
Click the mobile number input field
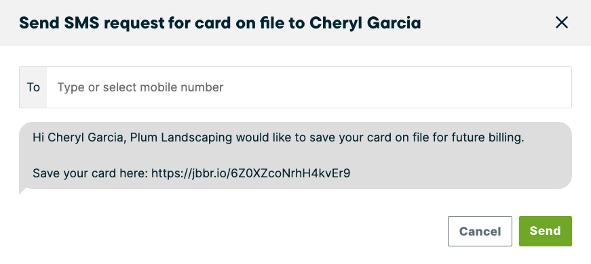click(x=309, y=87)
